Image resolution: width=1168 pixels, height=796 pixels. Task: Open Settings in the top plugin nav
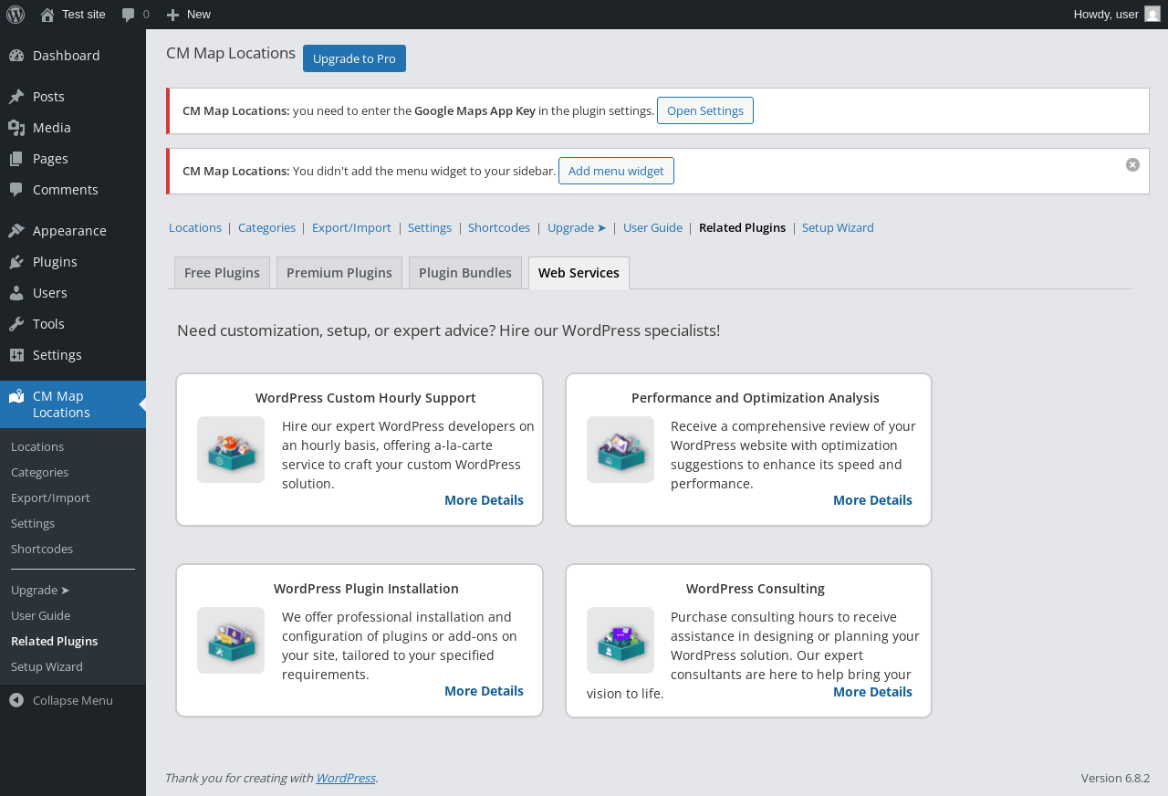coord(430,227)
